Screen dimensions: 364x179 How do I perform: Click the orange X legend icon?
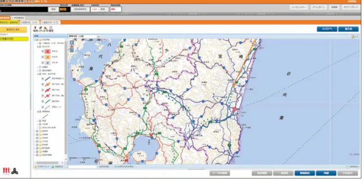(48, 57)
